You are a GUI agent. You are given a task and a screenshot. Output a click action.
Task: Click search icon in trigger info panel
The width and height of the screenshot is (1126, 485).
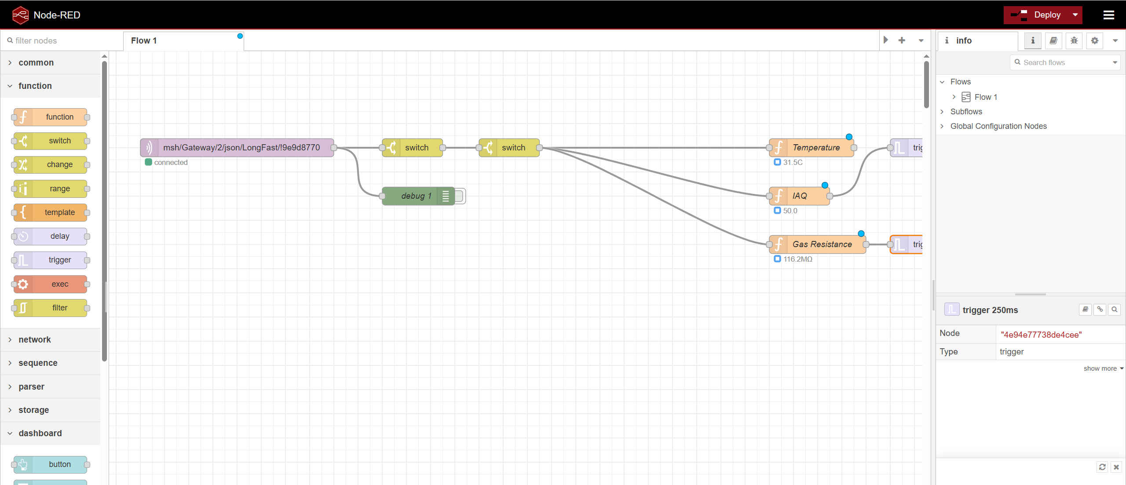1114,310
